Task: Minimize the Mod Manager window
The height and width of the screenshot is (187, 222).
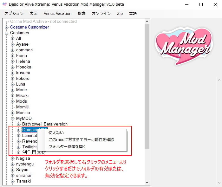Action: [x=187, y=4]
